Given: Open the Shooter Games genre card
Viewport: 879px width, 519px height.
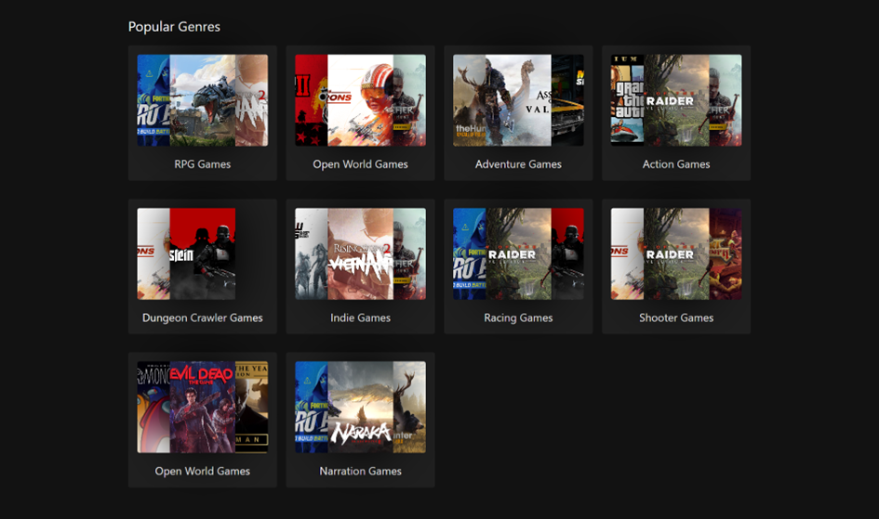Looking at the screenshot, I should coord(676,266).
